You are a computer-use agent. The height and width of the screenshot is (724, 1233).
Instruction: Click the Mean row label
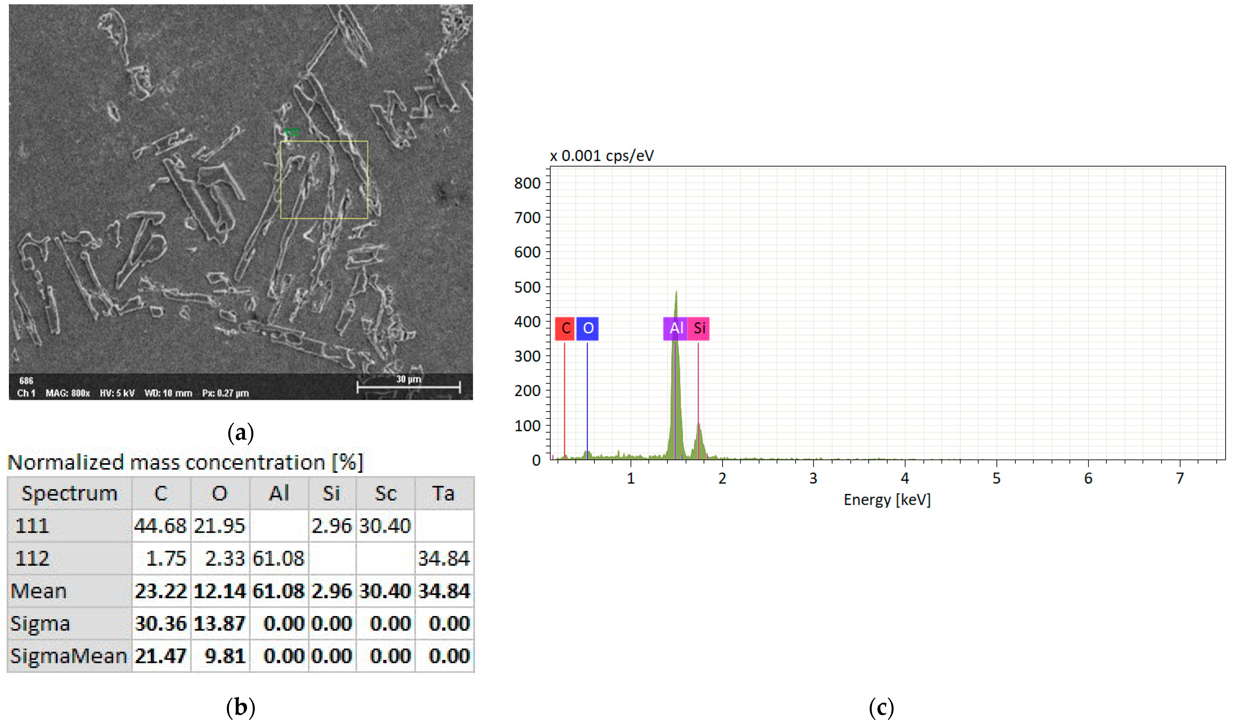(38, 591)
